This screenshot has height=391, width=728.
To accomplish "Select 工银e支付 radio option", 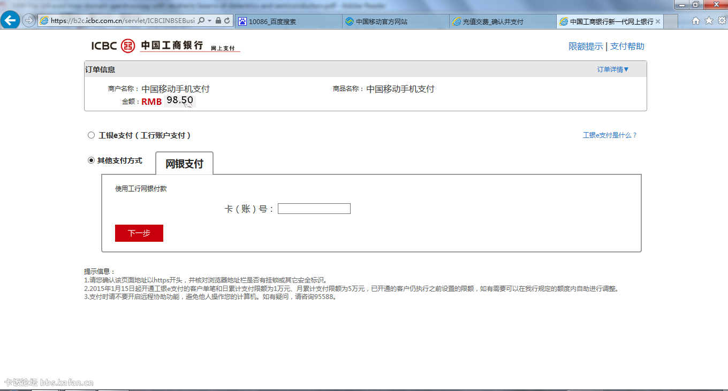I will coord(91,135).
